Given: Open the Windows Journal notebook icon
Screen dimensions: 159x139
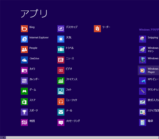Looking at the screenshot, I should tap(142, 60).
